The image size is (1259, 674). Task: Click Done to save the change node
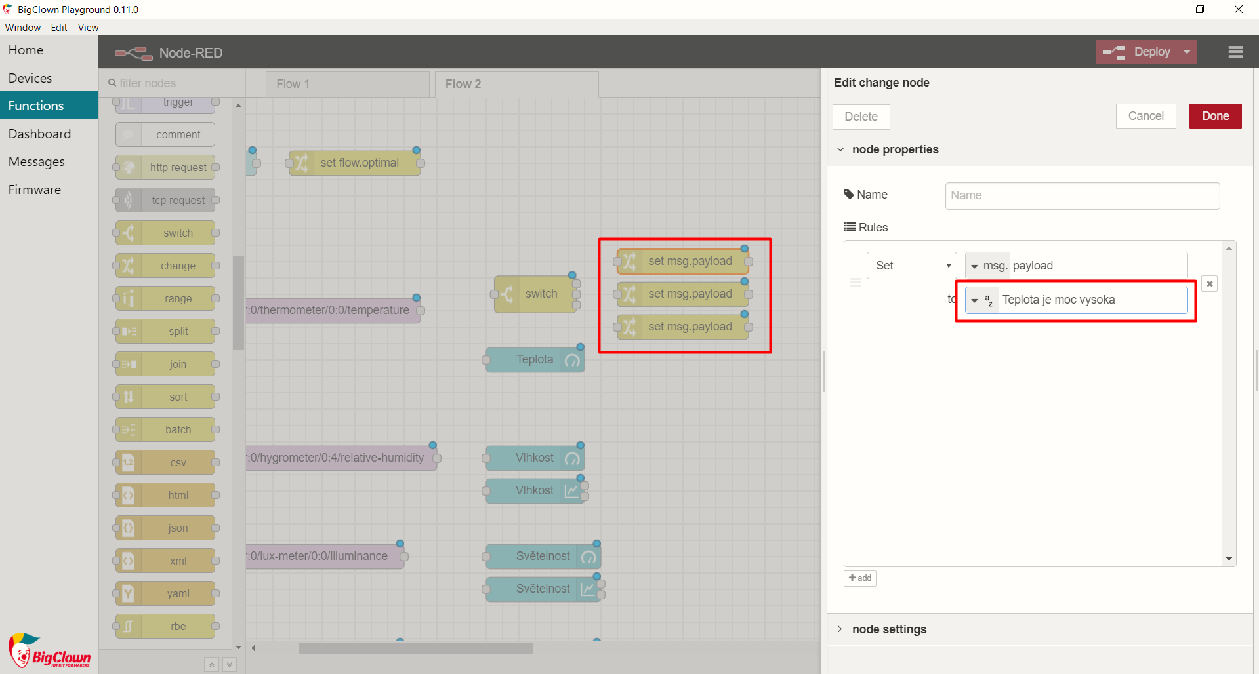click(1215, 116)
